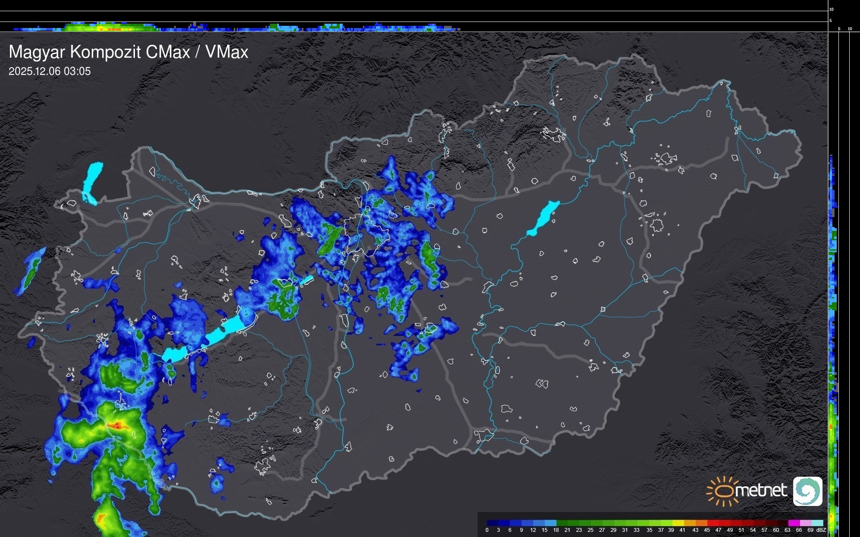The image size is (860, 537).
Task: Click the Magyar Kompozit CMax / VMax title
Action: point(128,52)
